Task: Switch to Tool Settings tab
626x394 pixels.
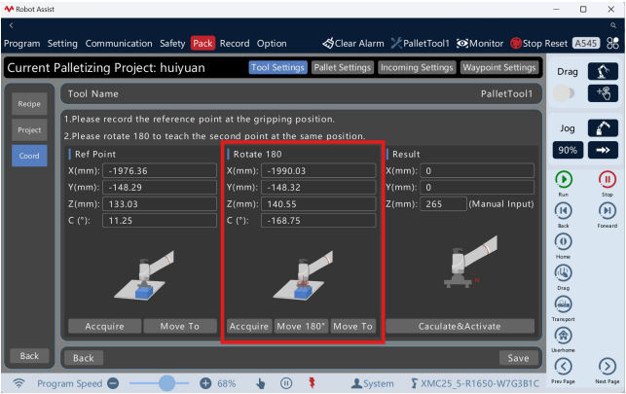Action: pyautogui.click(x=277, y=67)
